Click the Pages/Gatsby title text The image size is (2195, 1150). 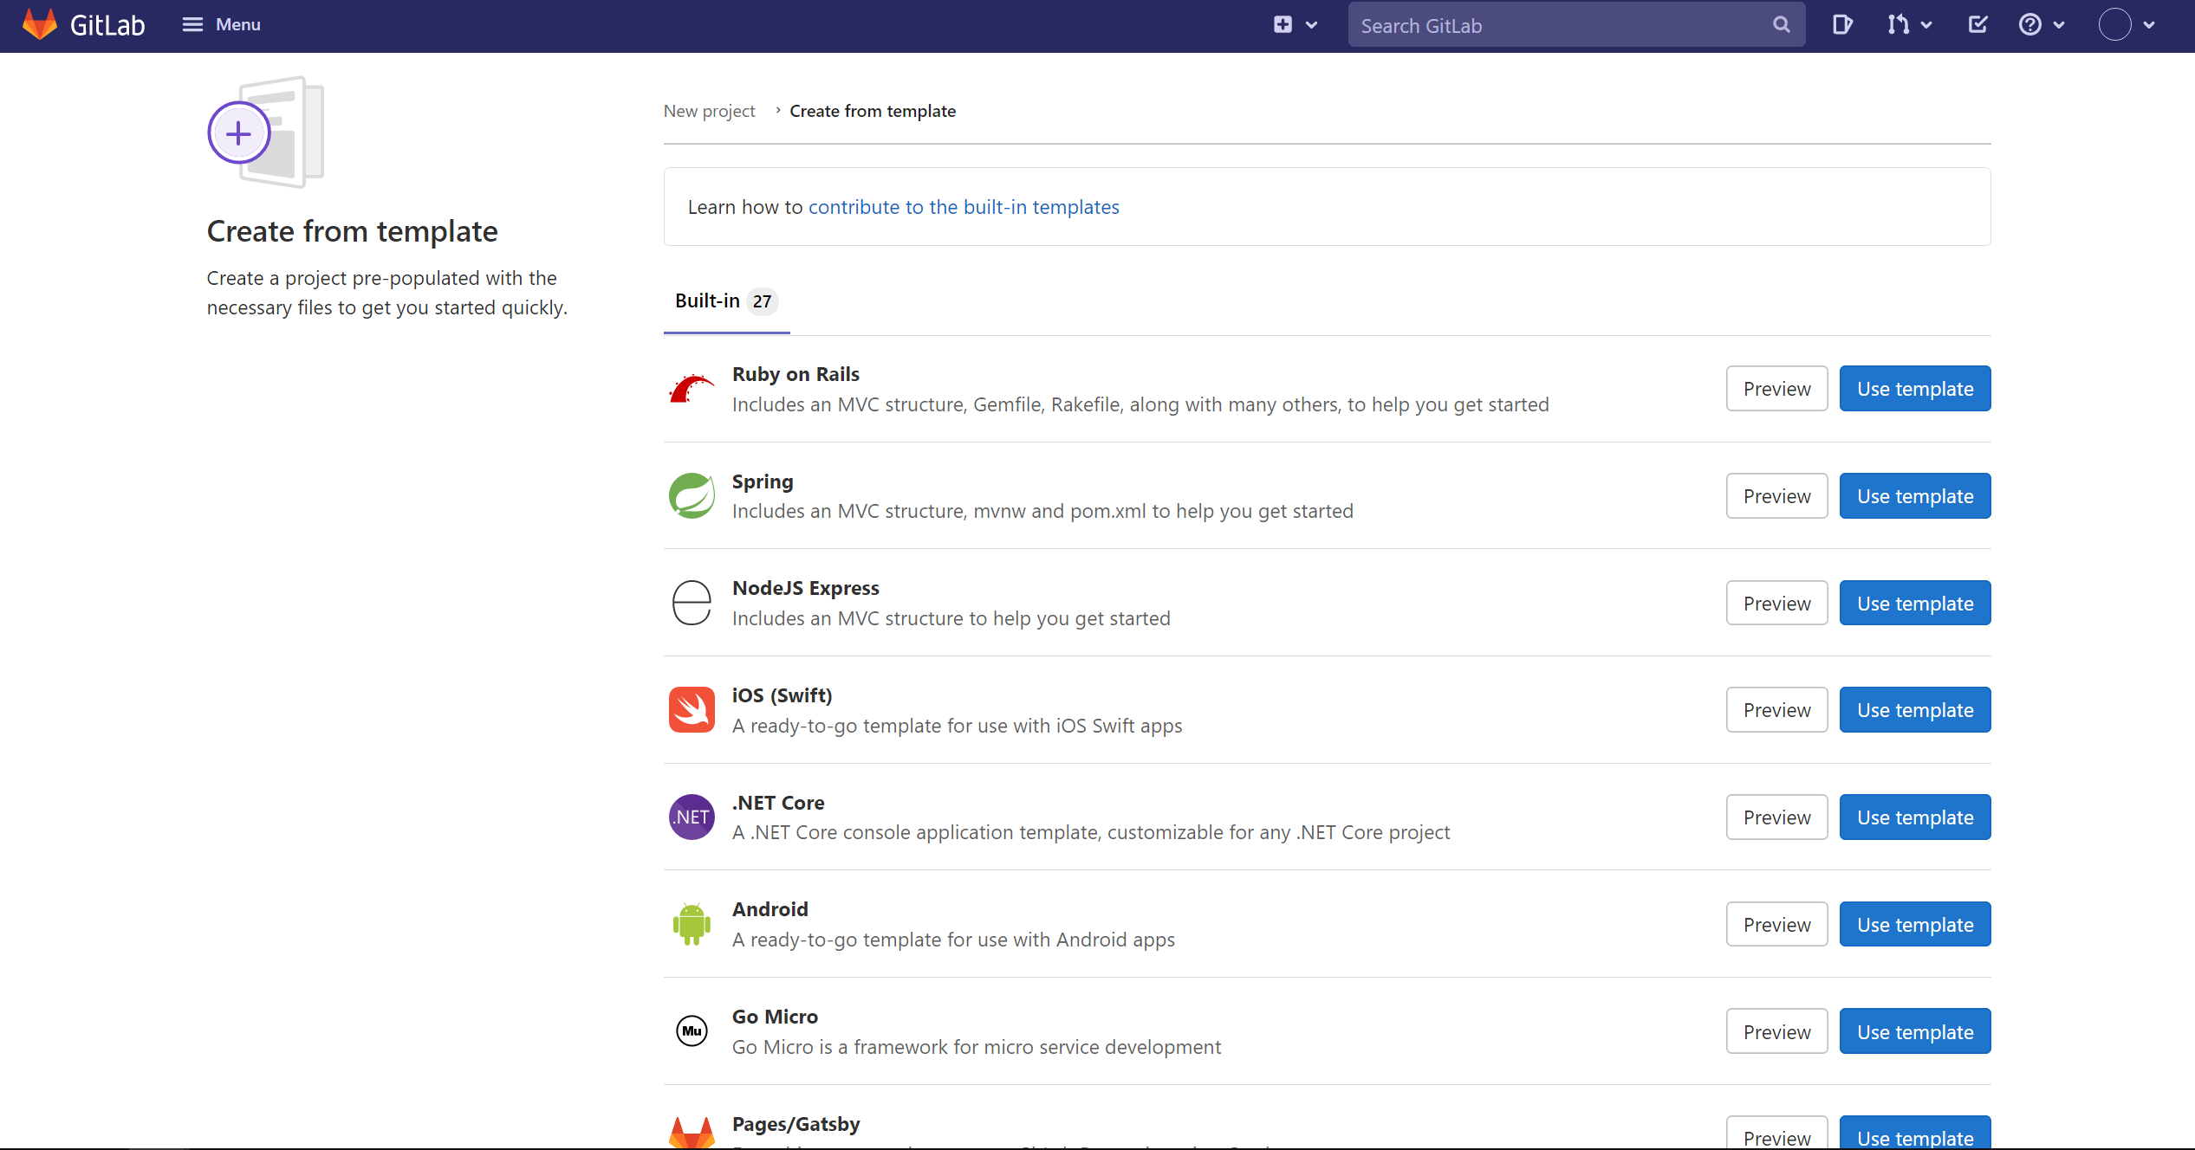click(x=796, y=1124)
